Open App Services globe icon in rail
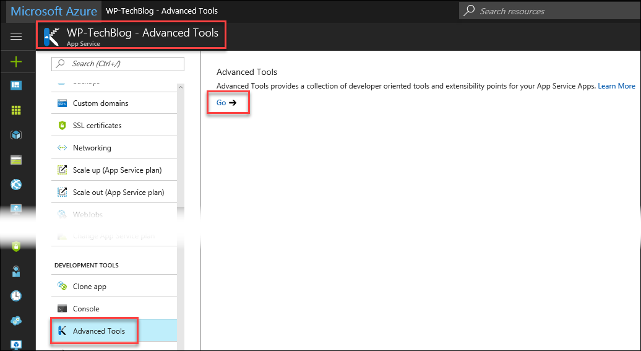The image size is (641, 351). coord(16,184)
